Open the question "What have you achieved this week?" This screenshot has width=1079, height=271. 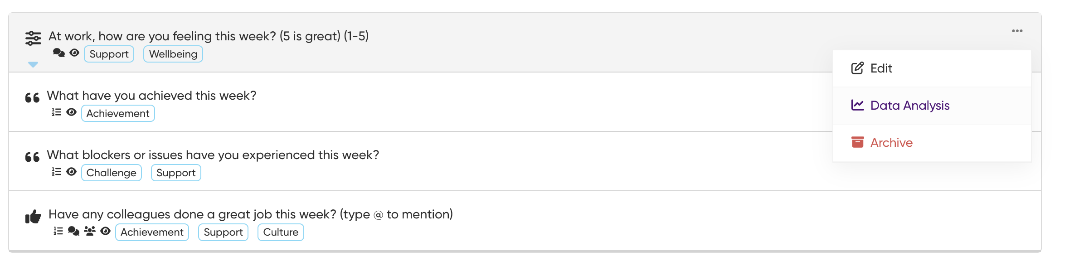click(x=151, y=96)
